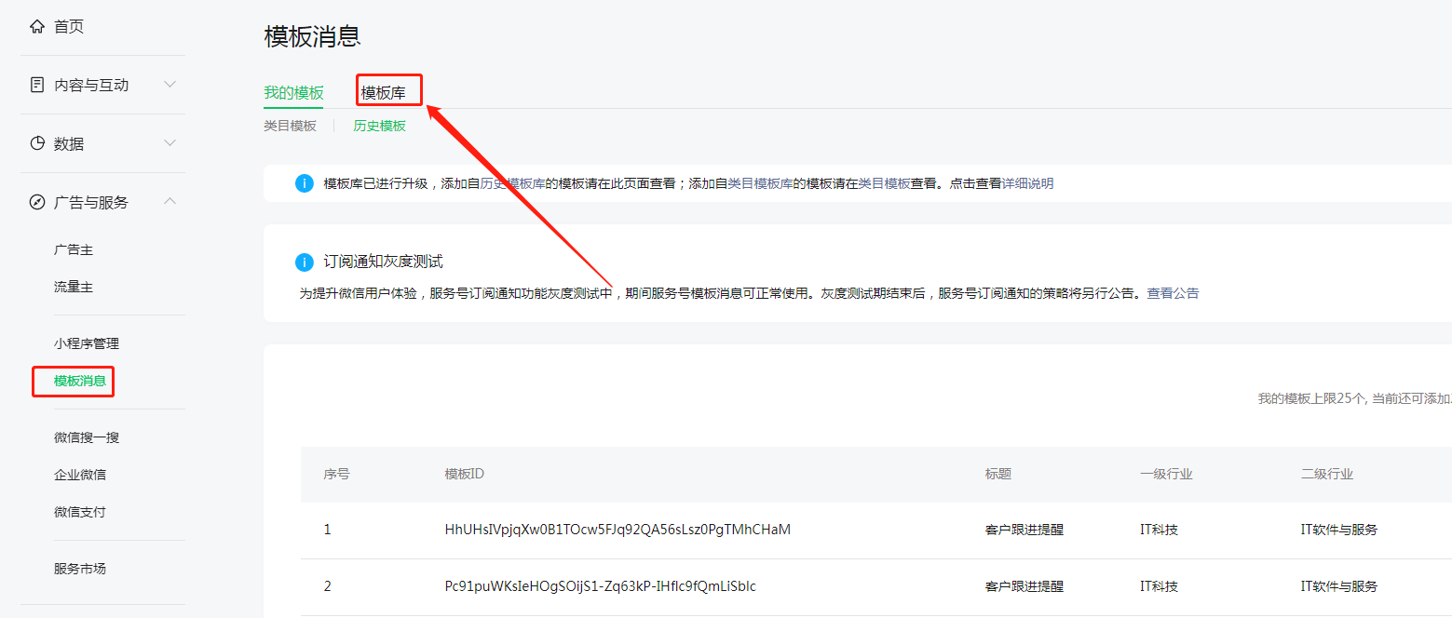Switch to 类目模板 sub-tab
The image size is (1452, 618).
(290, 126)
